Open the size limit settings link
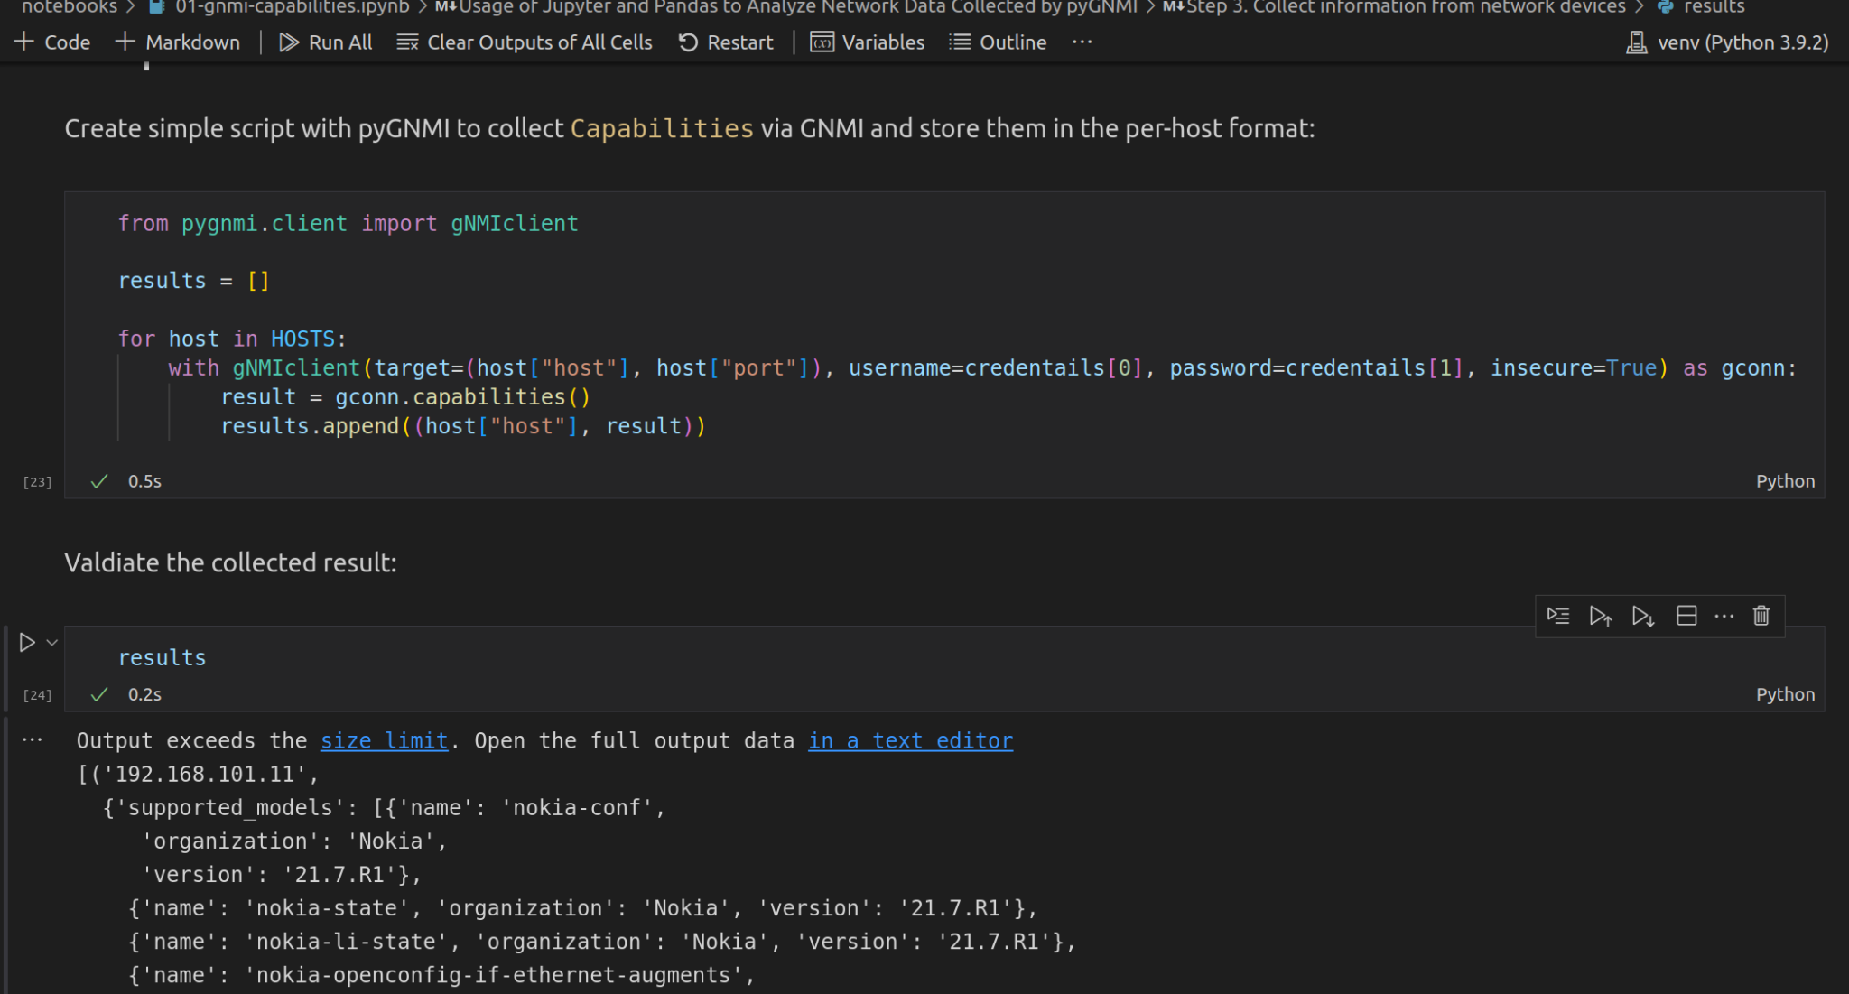The width and height of the screenshot is (1849, 994). pos(384,740)
